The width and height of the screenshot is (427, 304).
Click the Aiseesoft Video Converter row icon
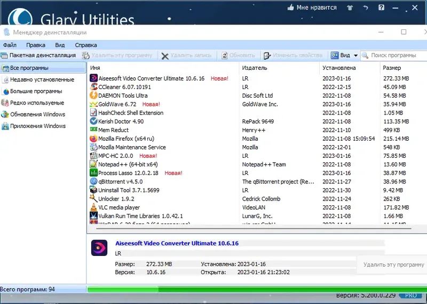click(93, 78)
